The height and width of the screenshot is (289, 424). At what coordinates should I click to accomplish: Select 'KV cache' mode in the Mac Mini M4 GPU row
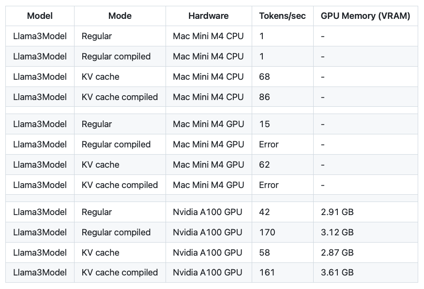point(100,164)
